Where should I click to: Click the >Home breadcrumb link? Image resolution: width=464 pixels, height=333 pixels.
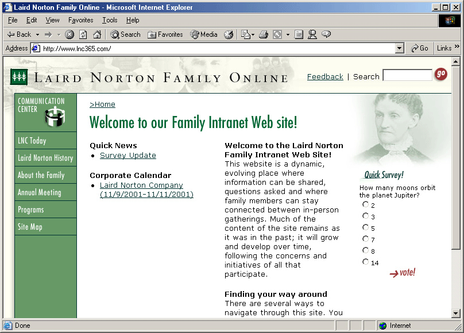tap(102, 104)
